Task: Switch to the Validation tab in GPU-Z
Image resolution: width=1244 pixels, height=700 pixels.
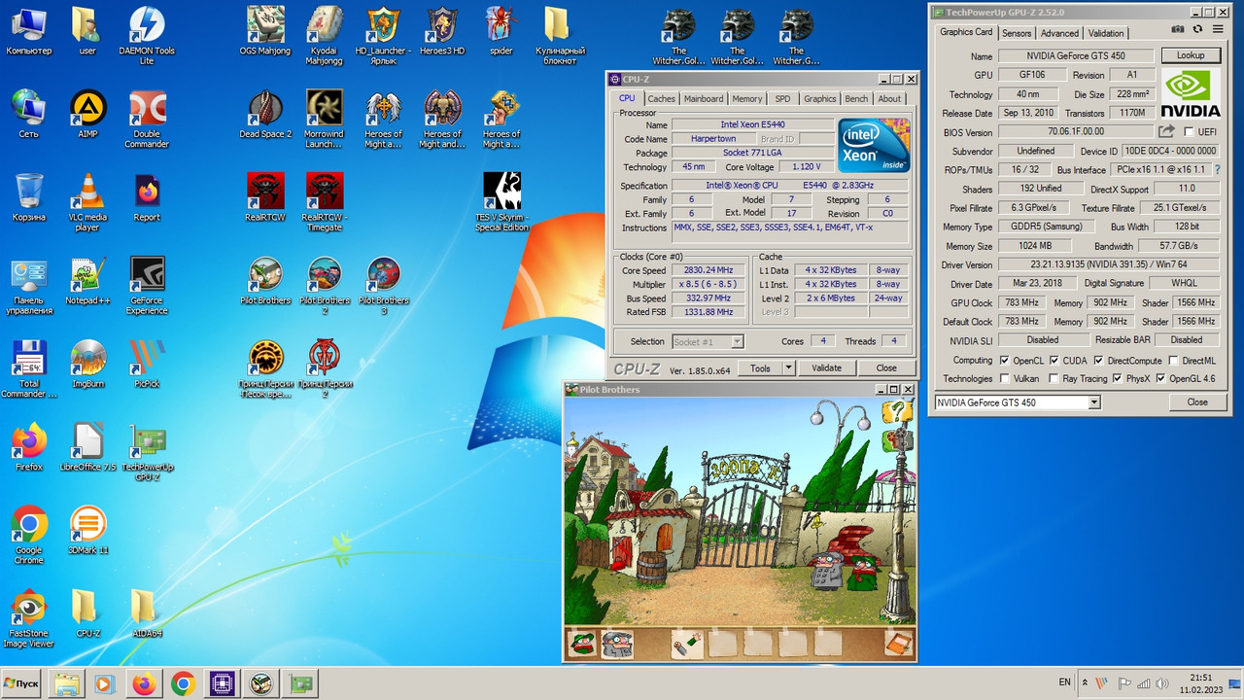Action: (x=1106, y=33)
